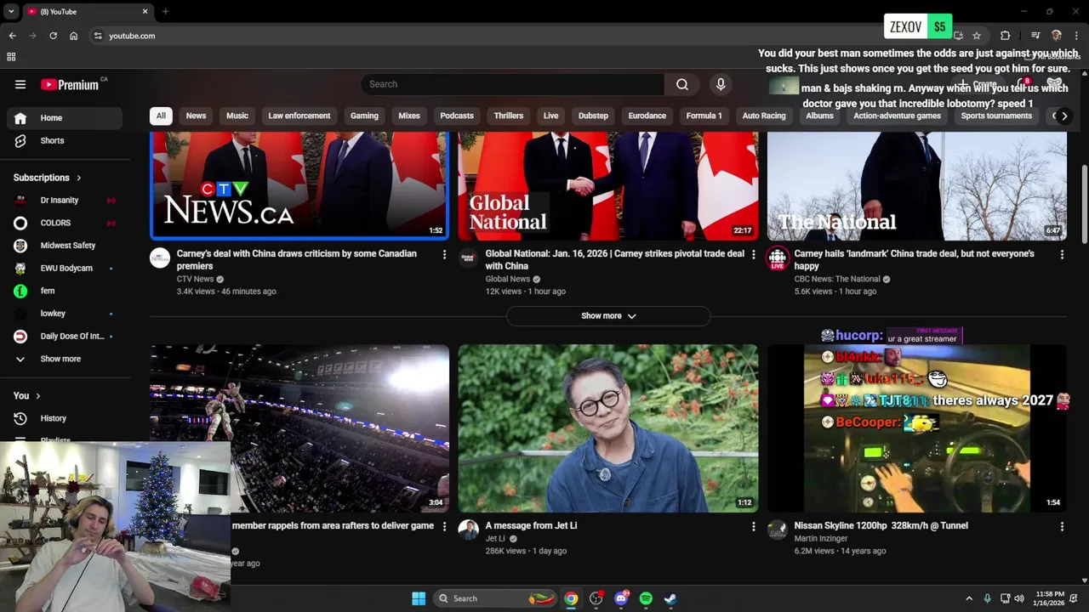Select the Formula 1 filter chip
The image size is (1089, 612).
[704, 116]
